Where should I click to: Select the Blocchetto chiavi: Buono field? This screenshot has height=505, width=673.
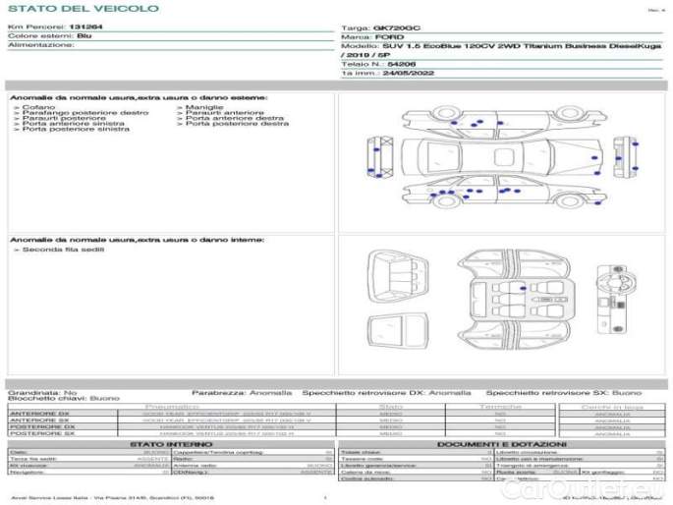point(64,399)
